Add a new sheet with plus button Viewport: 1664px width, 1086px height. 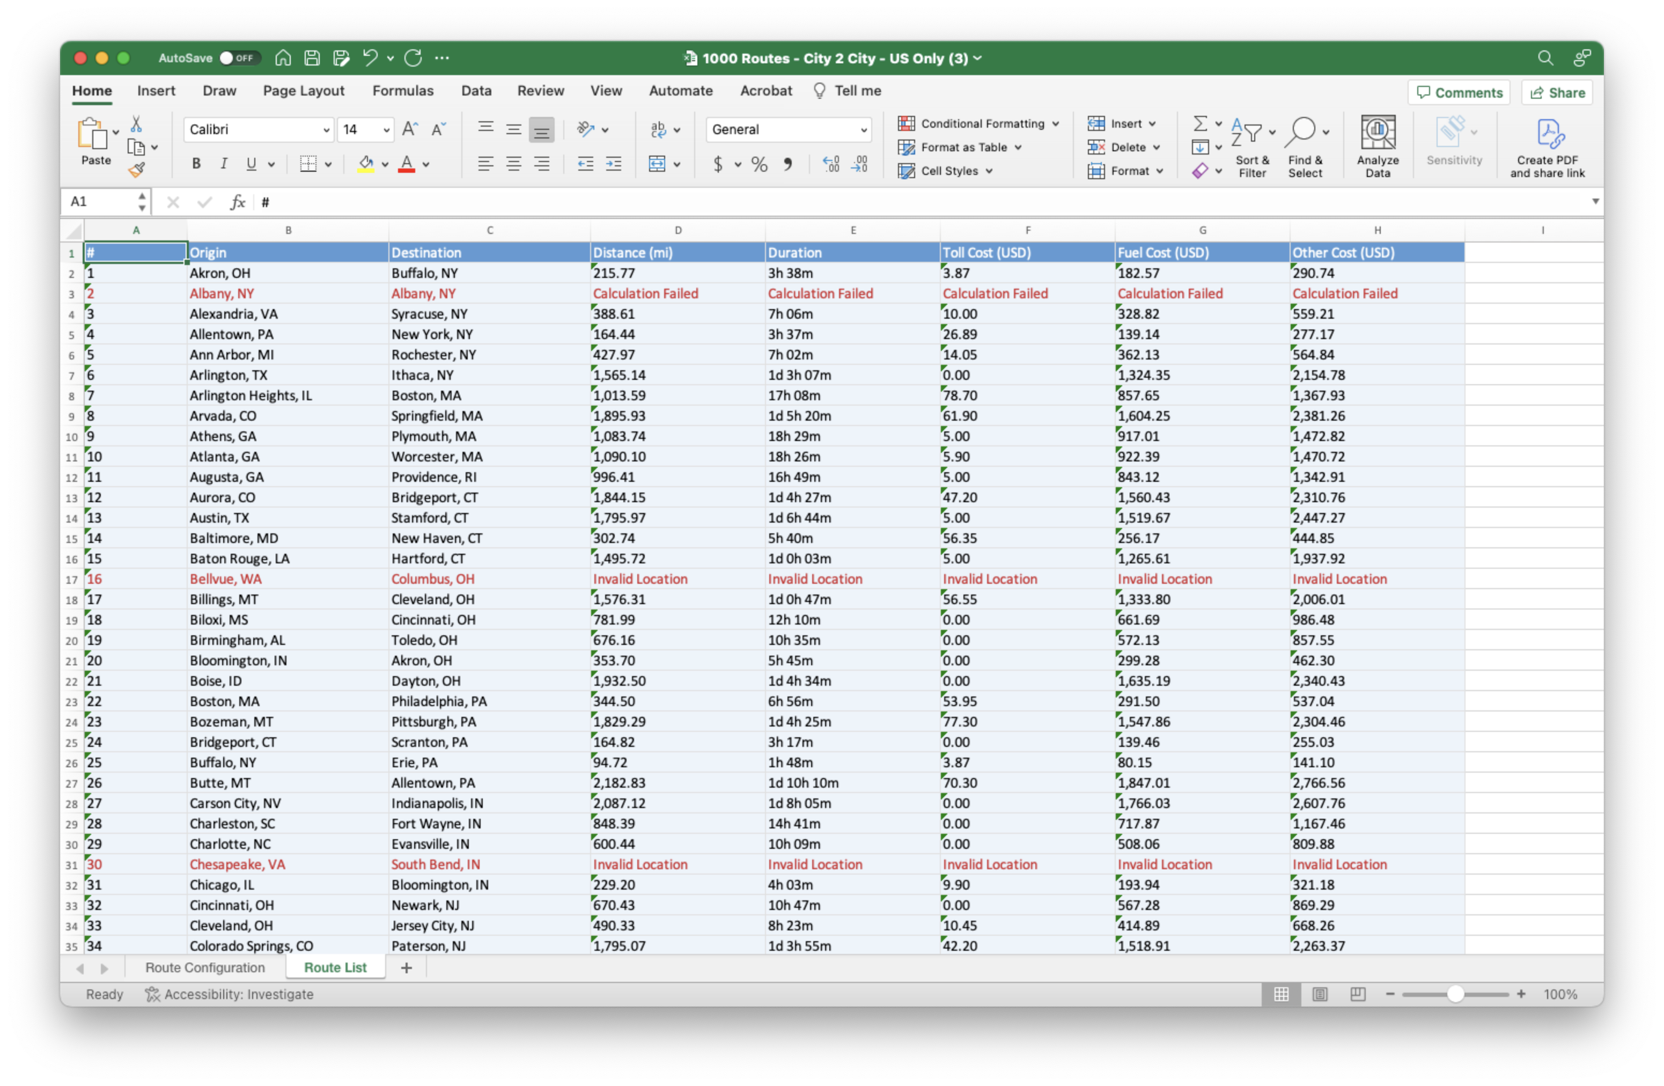coord(406,968)
